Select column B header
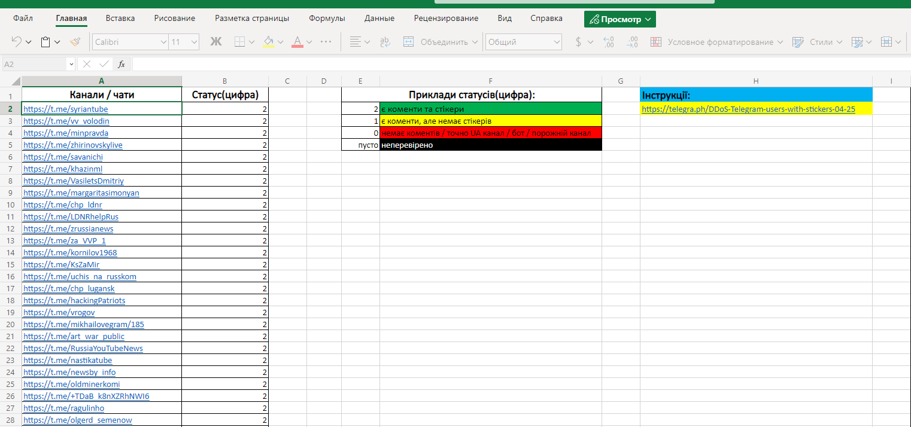This screenshot has height=427, width=911. 224,81
